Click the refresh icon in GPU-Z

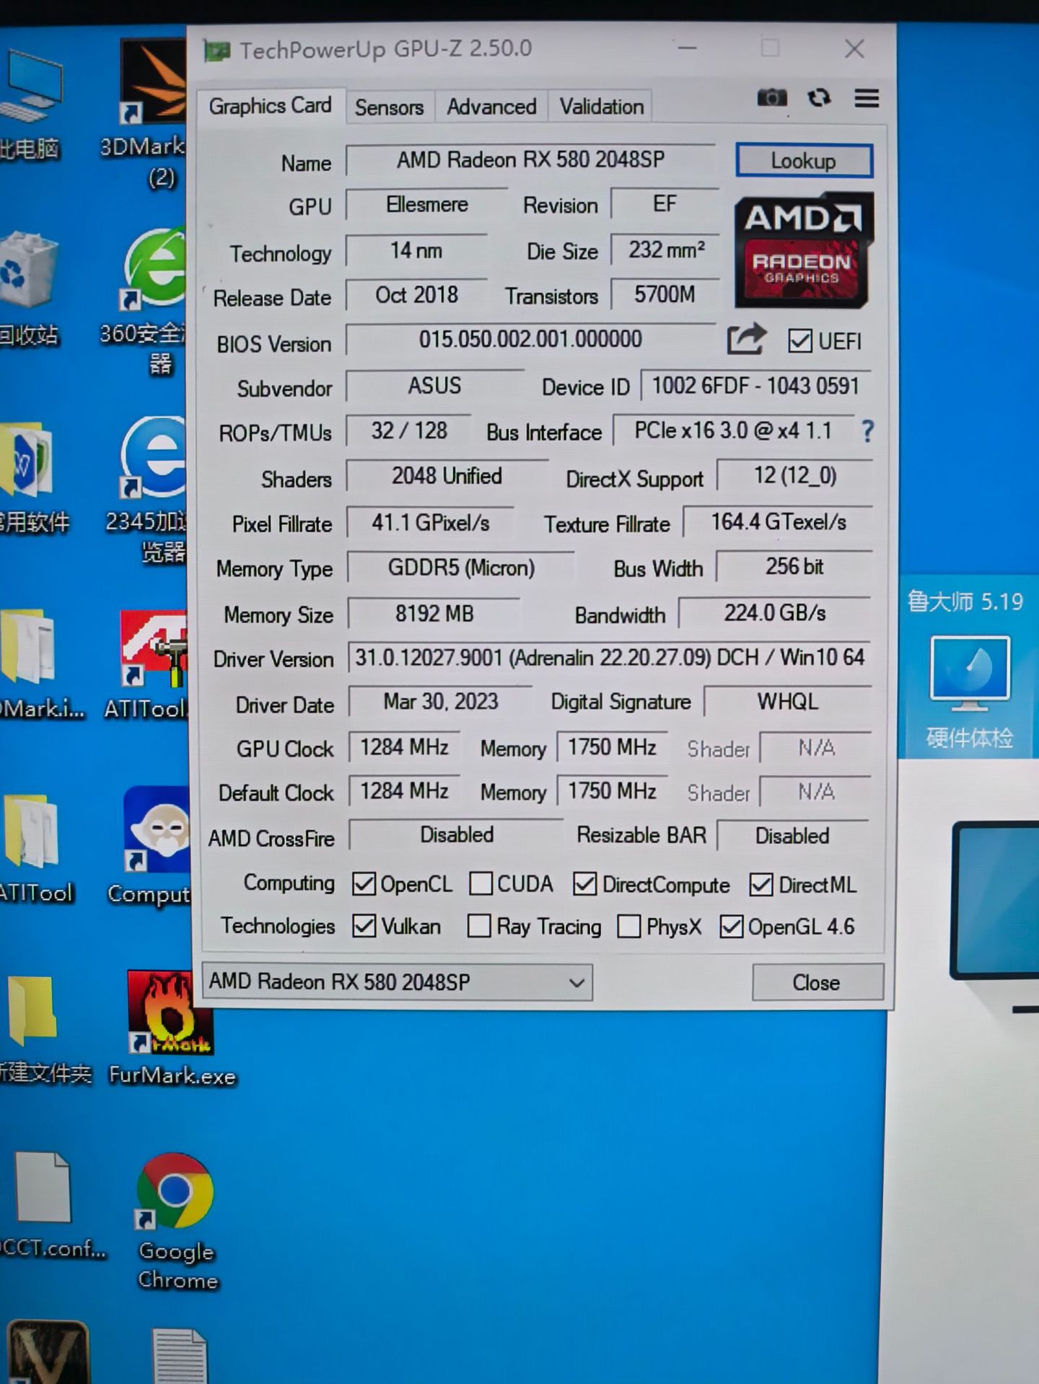(x=819, y=97)
